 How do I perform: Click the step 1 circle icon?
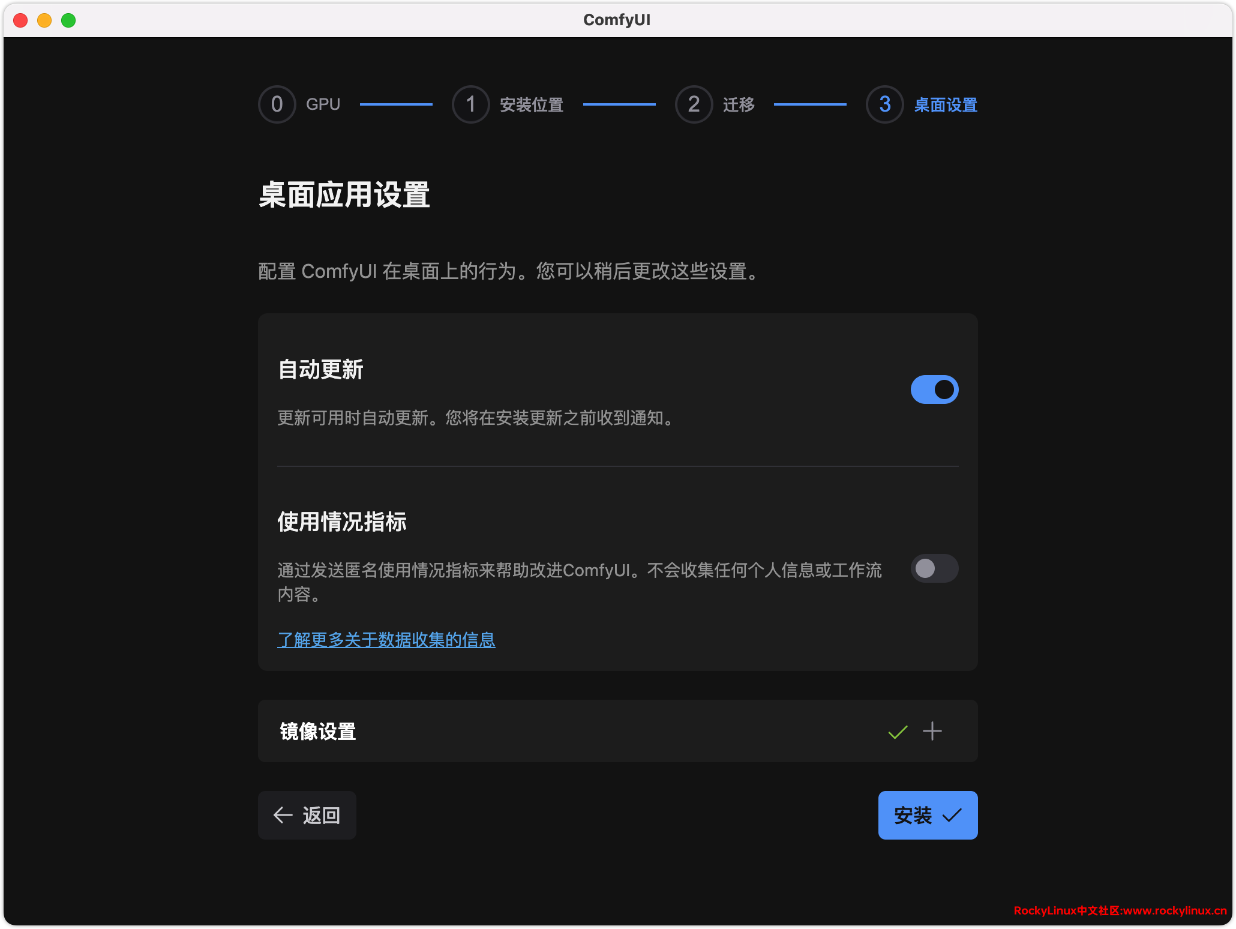[x=470, y=104]
